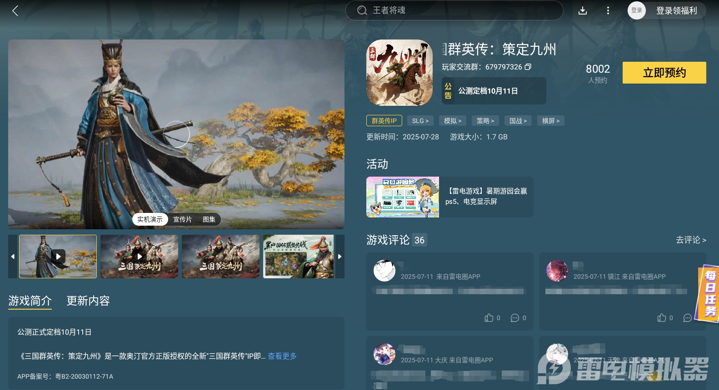Play the first gameplay video thumbnail
719x390 pixels.
58,257
